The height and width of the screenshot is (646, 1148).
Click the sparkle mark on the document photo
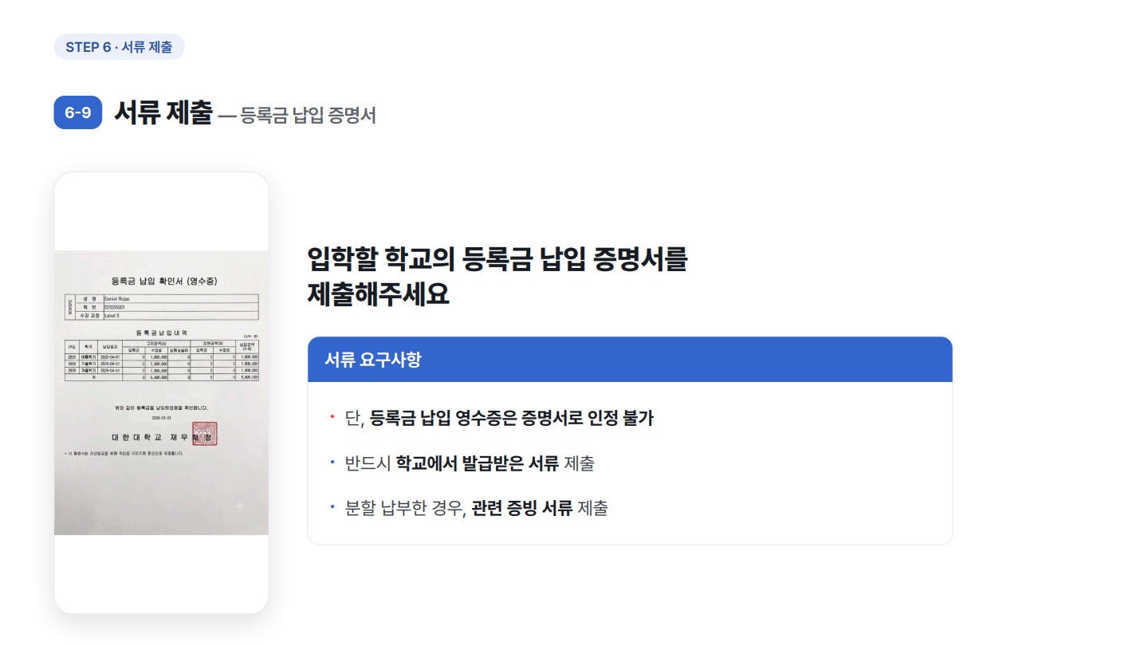click(239, 506)
